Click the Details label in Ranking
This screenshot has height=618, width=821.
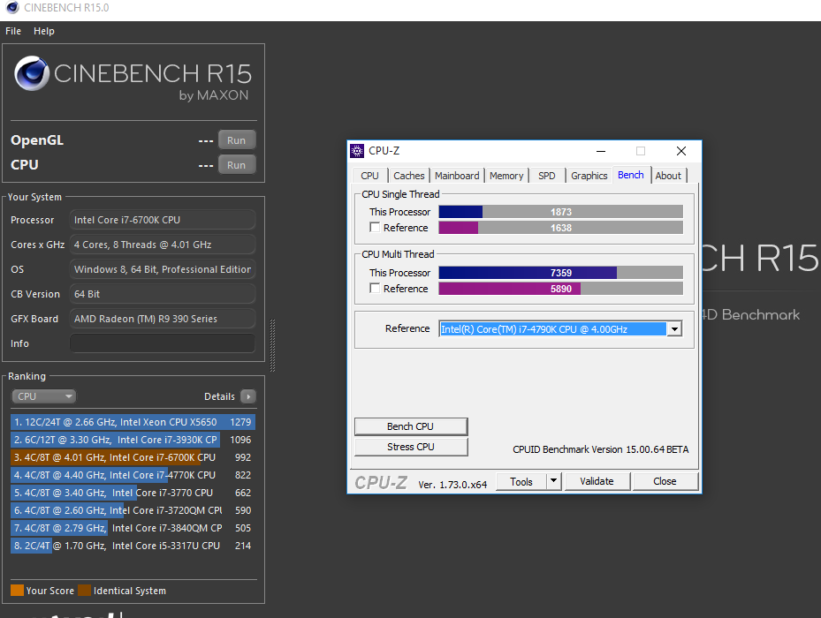click(219, 396)
